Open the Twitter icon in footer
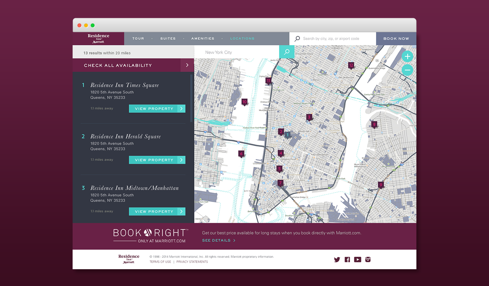 click(x=337, y=260)
